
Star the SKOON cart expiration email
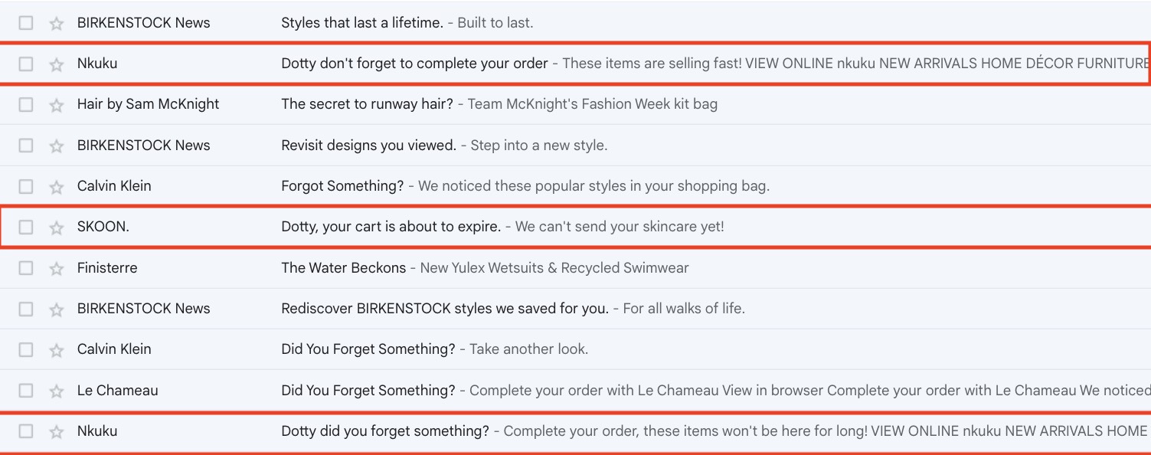pyautogui.click(x=56, y=226)
